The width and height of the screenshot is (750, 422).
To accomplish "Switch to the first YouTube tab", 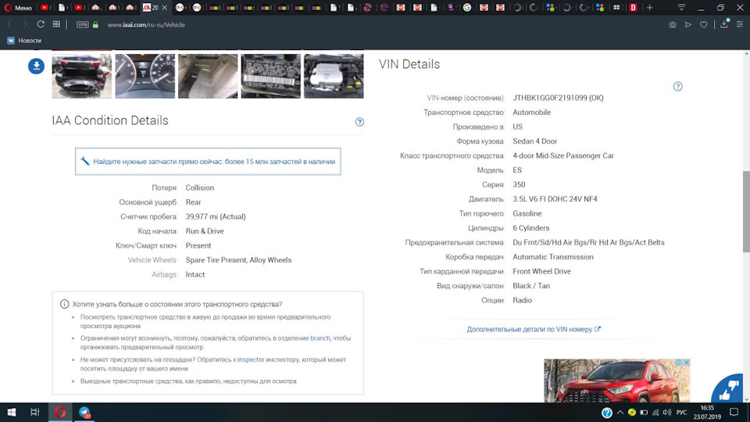I will [45, 8].
